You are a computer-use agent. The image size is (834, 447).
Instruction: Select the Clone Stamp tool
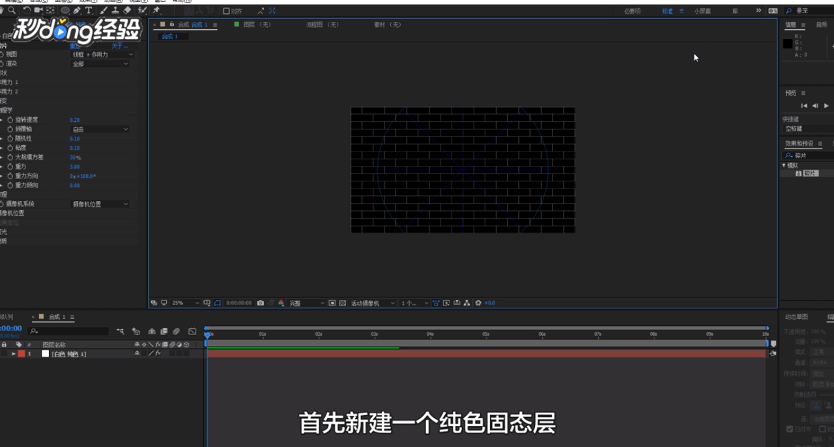[x=115, y=10]
